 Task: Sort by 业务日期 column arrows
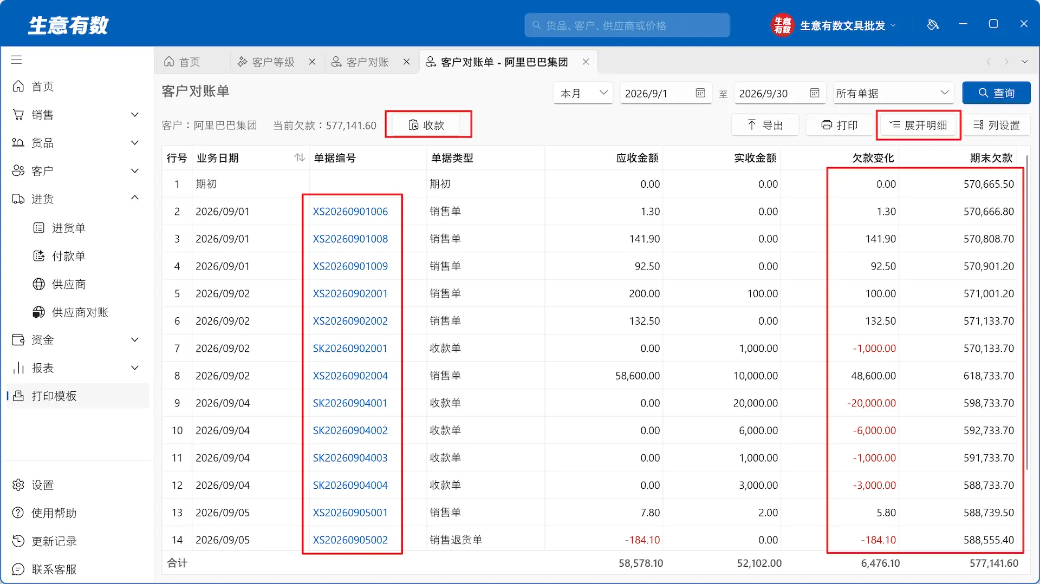coord(300,158)
